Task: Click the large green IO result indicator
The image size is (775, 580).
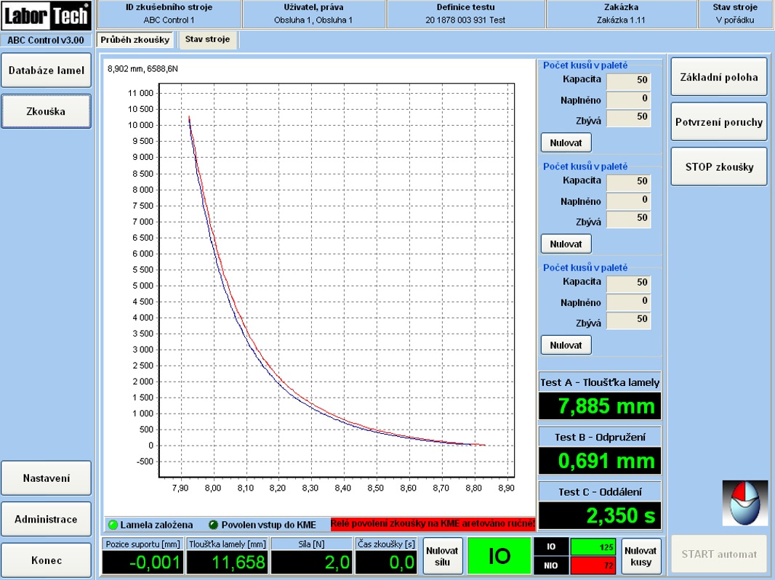Action: click(x=499, y=556)
